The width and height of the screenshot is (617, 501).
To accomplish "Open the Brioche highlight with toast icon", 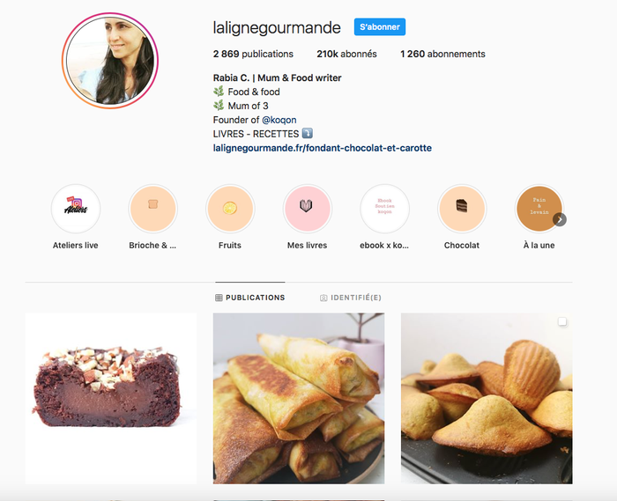I will (152, 209).
